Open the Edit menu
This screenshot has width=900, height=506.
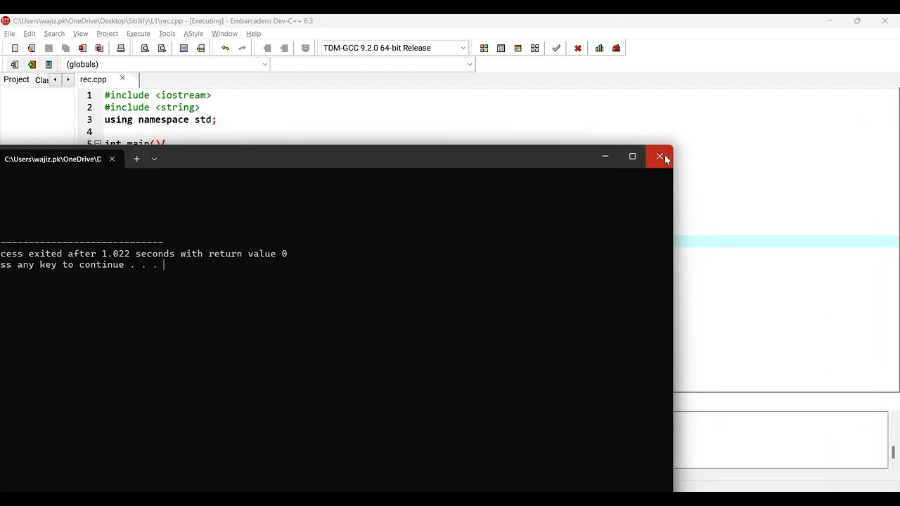click(x=30, y=34)
